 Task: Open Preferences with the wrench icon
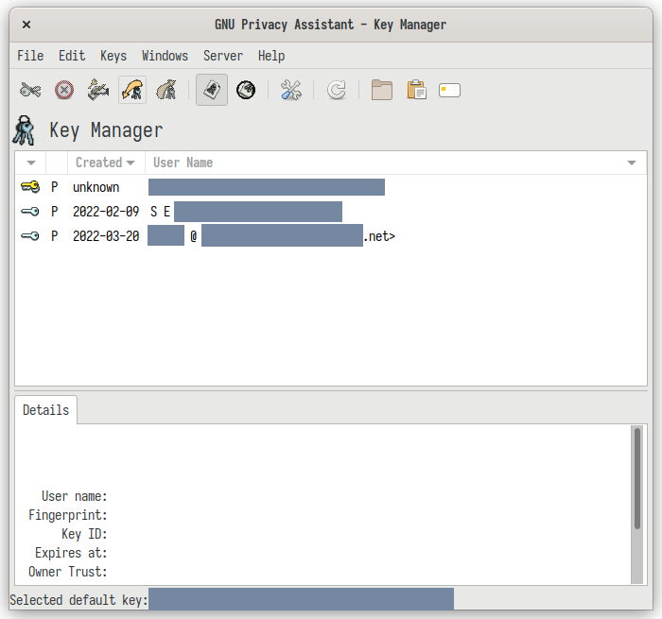point(291,91)
